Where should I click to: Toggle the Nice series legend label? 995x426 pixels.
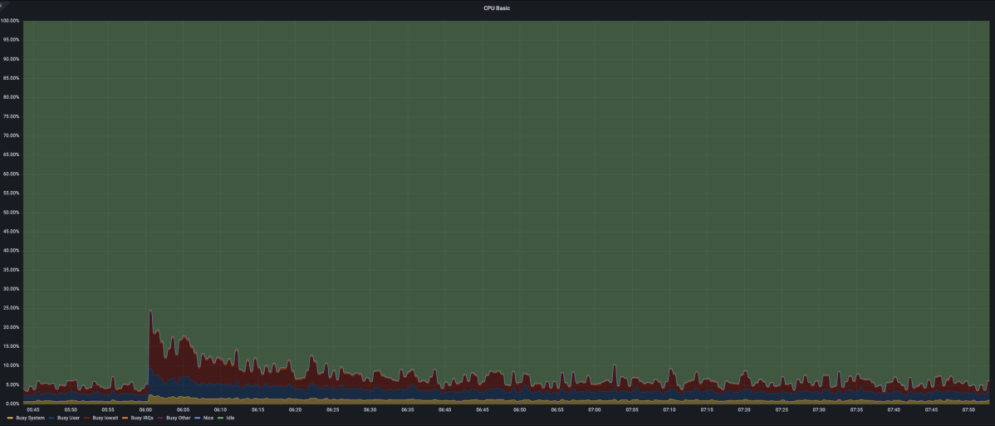208,419
